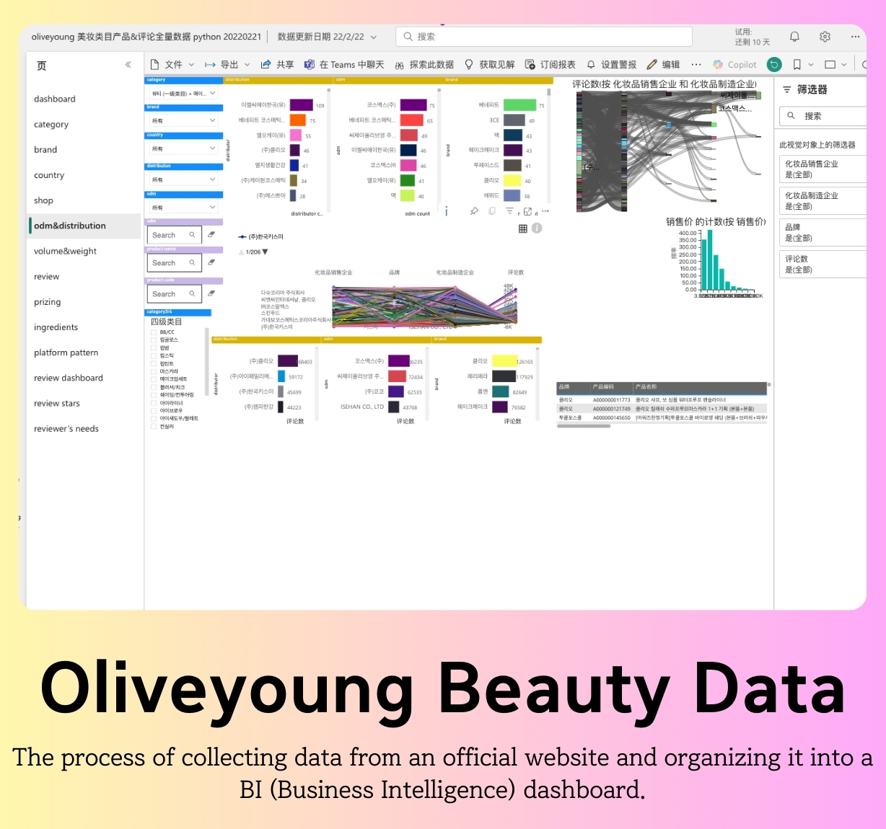Open the review page
The height and width of the screenshot is (829, 886).
pyautogui.click(x=47, y=276)
